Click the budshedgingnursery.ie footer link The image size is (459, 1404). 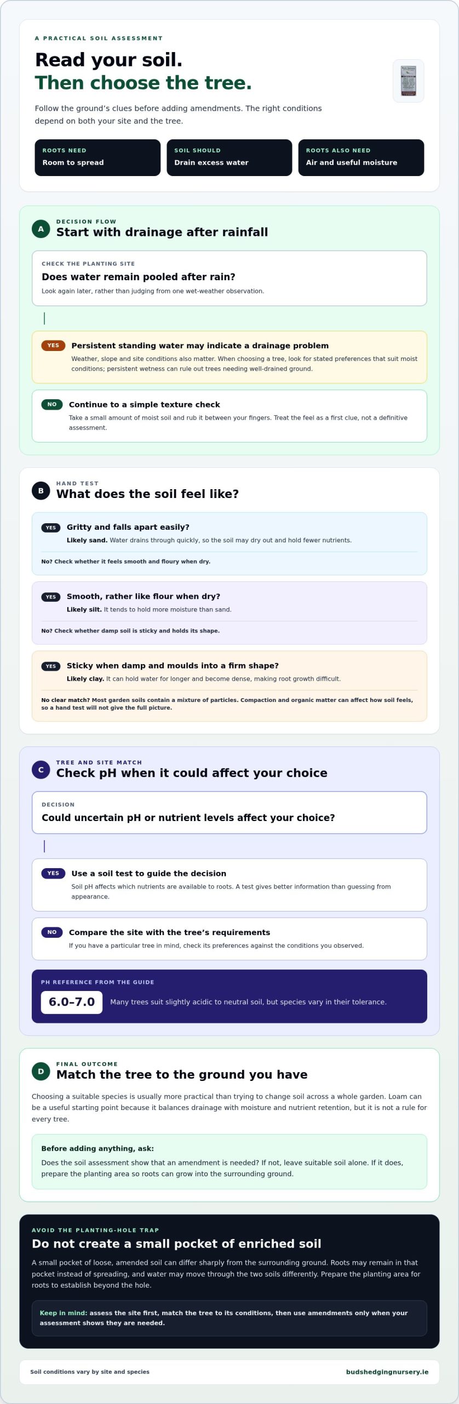pyautogui.click(x=387, y=1372)
